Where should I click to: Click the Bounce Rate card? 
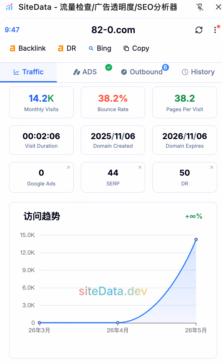coord(113,103)
